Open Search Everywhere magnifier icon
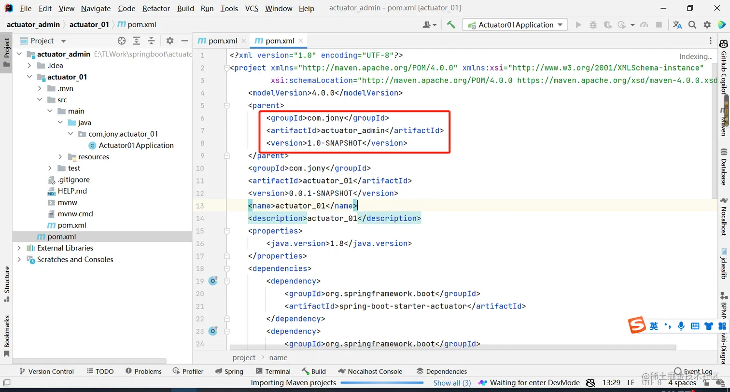The width and height of the screenshot is (730, 392). [692, 25]
